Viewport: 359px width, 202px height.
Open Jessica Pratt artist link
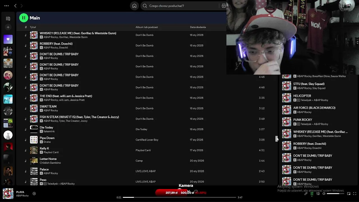77,100
